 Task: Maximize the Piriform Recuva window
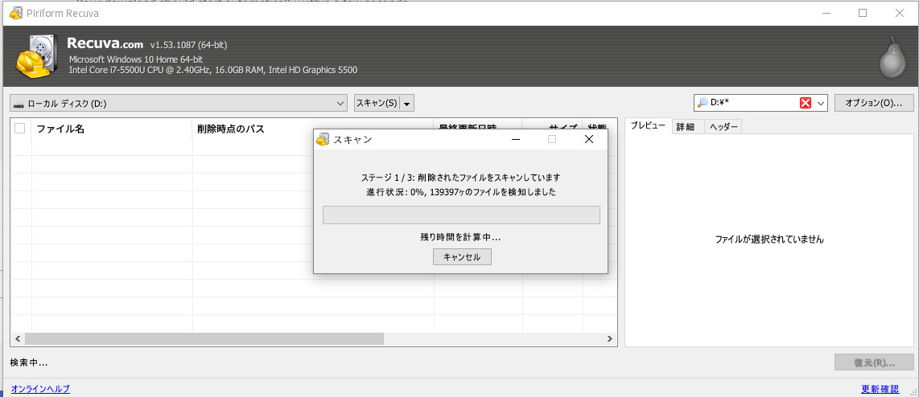pyautogui.click(x=863, y=13)
